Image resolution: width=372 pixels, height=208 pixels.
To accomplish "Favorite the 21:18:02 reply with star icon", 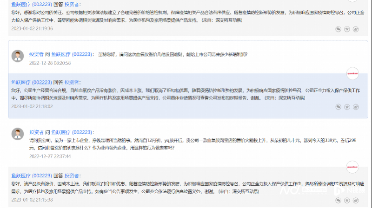I will pos(347,107).
